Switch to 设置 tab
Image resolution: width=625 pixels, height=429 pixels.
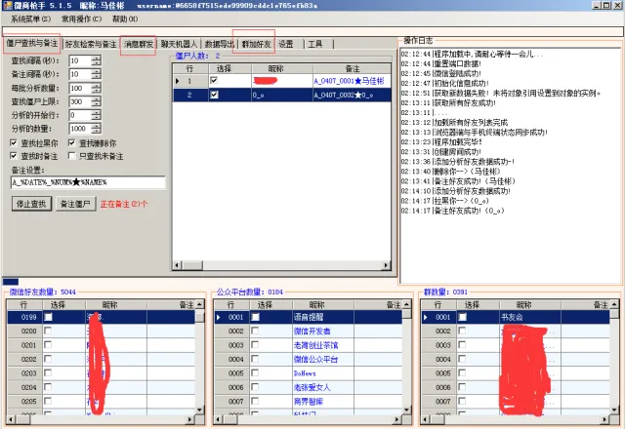coord(286,44)
